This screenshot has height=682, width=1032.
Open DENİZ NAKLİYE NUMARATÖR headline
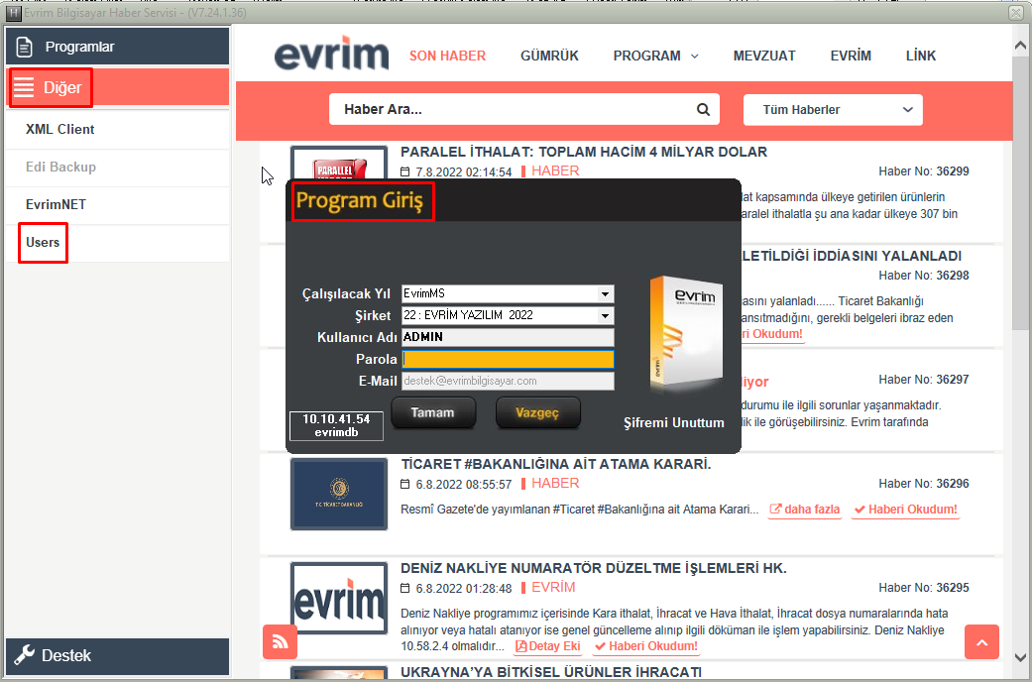[594, 568]
